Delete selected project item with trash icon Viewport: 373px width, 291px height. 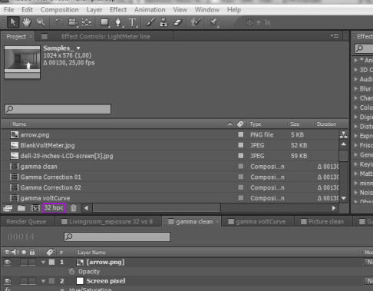click(74, 208)
